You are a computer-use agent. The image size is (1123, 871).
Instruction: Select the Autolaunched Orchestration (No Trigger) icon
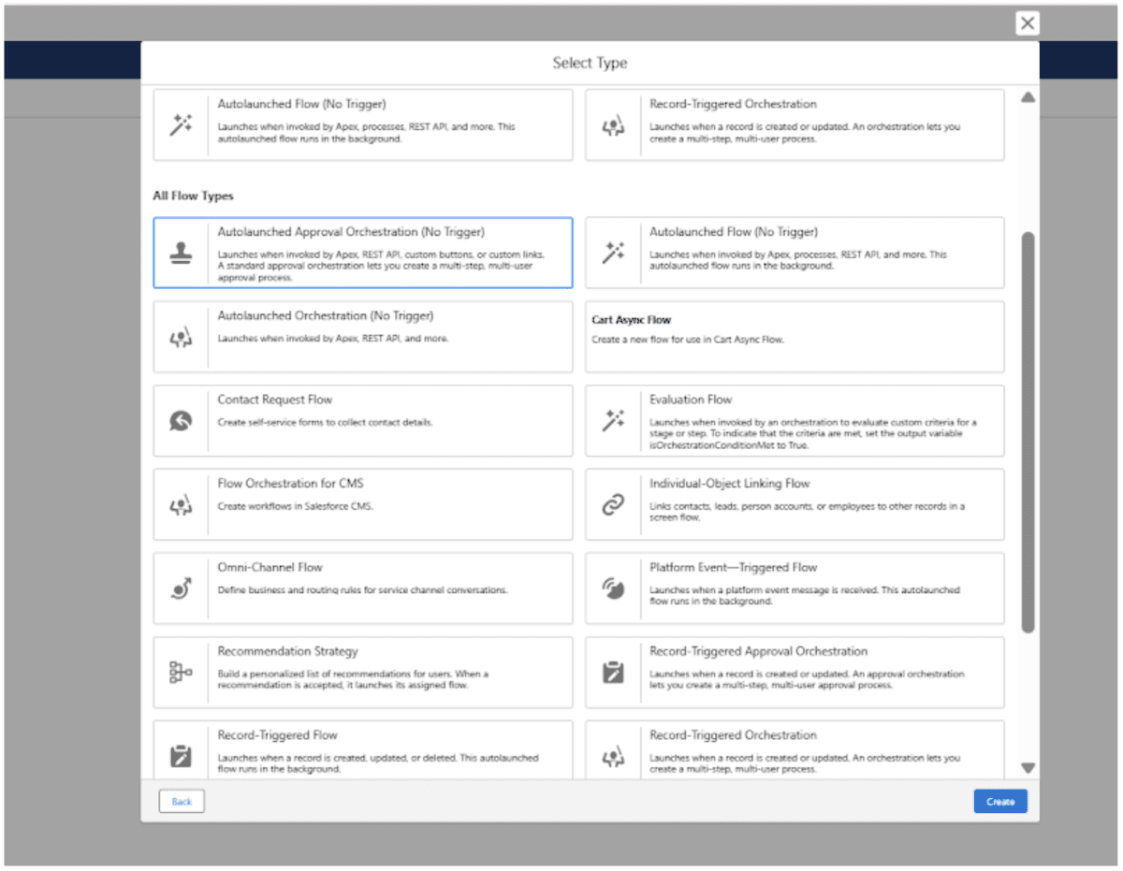click(x=181, y=337)
